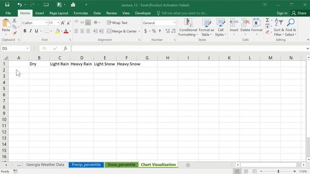Decrease font size with smaller A icon
The width and height of the screenshot is (310, 174).
68,23
